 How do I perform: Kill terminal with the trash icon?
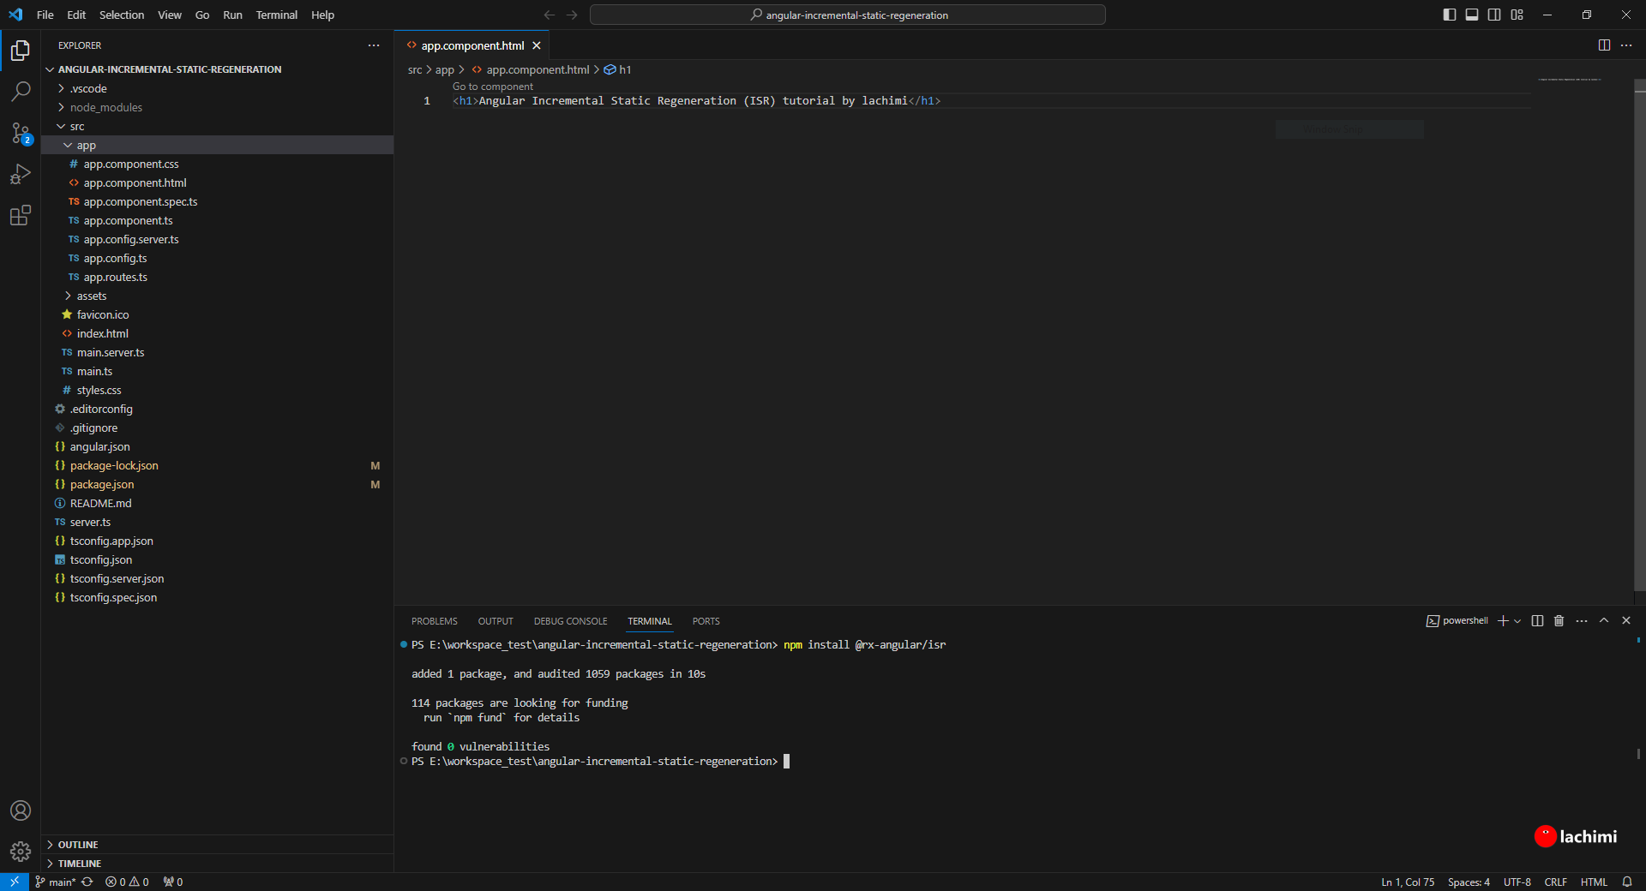1559,621
